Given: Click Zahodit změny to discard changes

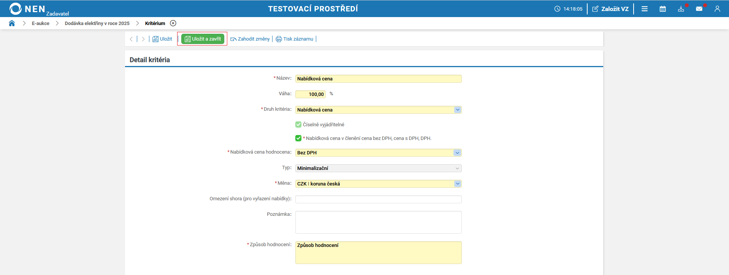Looking at the screenshot, I should (x=250, y=39).
